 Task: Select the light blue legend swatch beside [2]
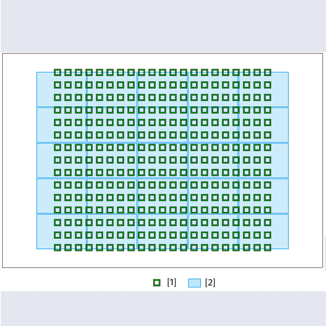pyautogui.click(x=194, y=283)
